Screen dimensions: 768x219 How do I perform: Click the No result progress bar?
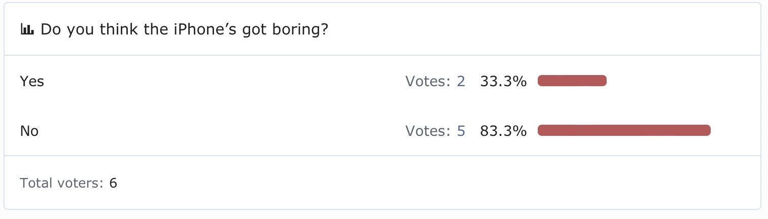[x=623, y=131]
